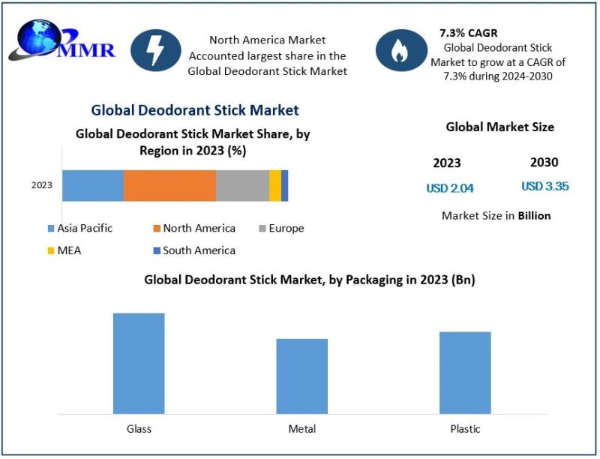Image resolution: width=600 pixels, height=459 pixels.
Task: Click the Glass packaging bar
Action: [x=139, y=363]
